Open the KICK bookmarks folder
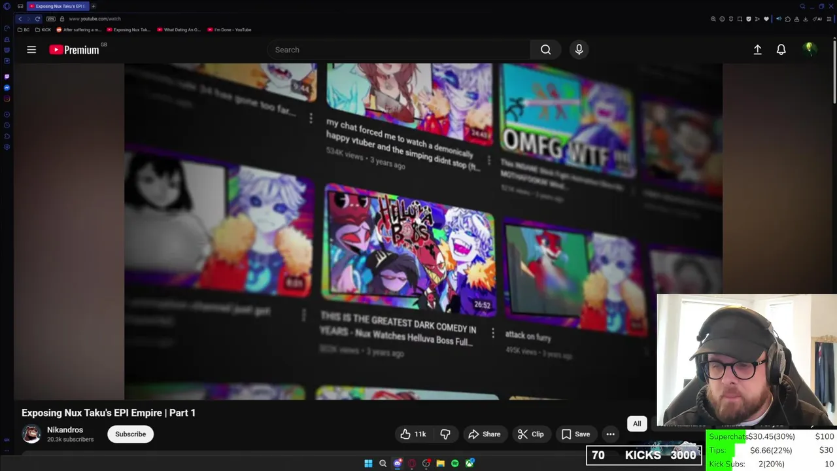This screenshot has width=837, height=471. pos(43,29)
